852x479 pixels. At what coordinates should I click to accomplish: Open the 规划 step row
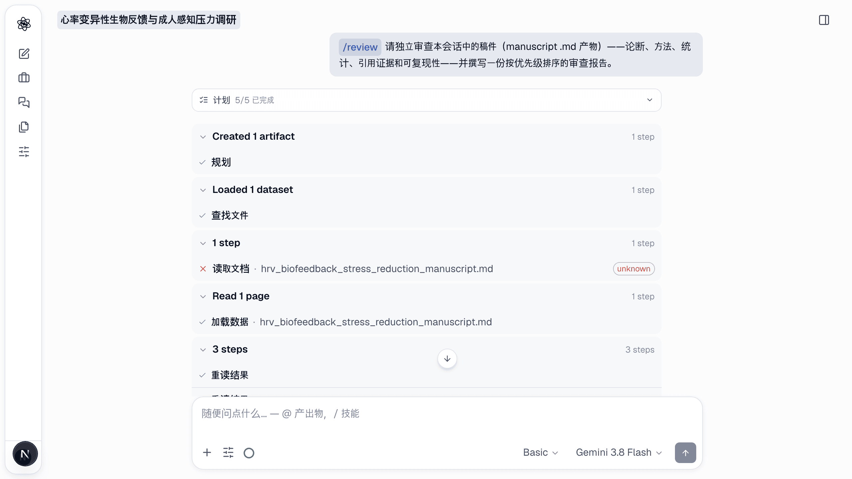click(x=426, y=162)
